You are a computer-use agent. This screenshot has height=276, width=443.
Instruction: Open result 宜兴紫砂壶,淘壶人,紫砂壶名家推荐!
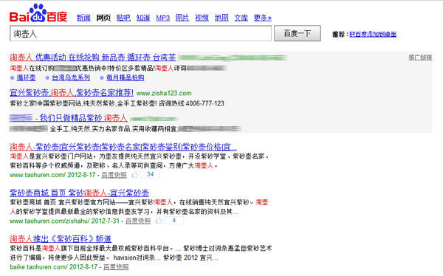pyautogui.click(x=72, y=92)
